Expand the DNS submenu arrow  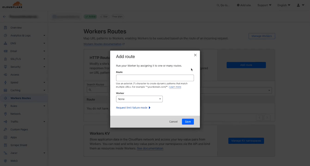[44, 43]
